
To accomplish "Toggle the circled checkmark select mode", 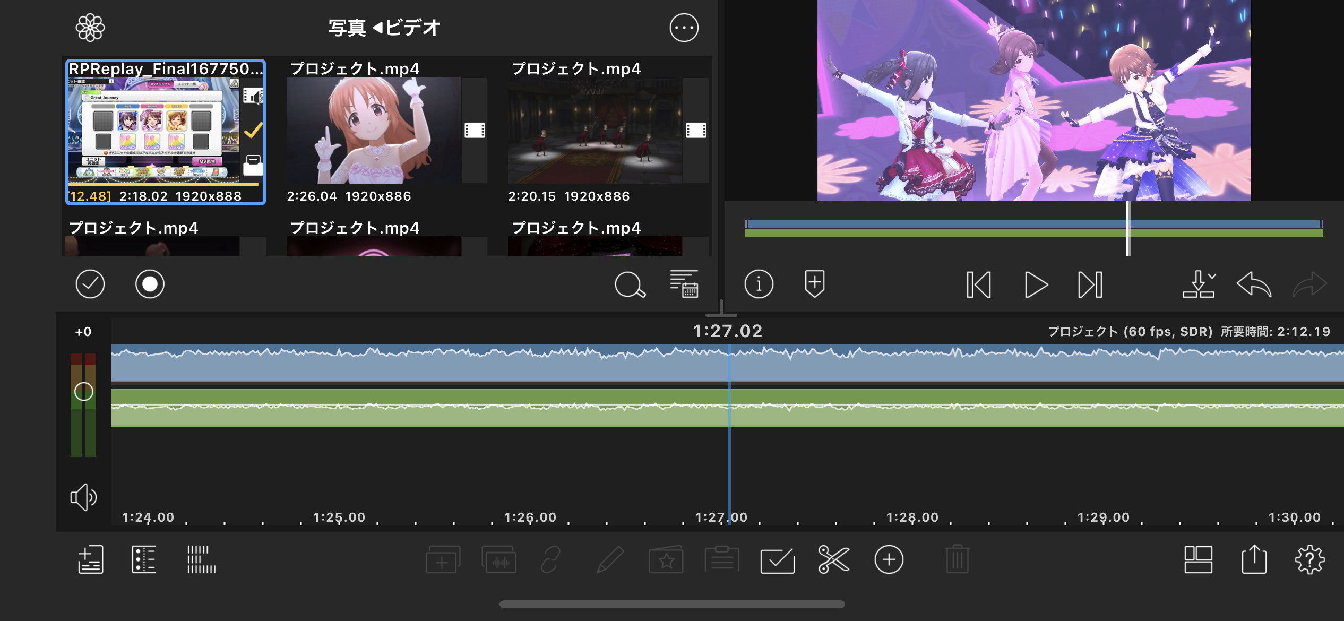I will coord(90,284).
